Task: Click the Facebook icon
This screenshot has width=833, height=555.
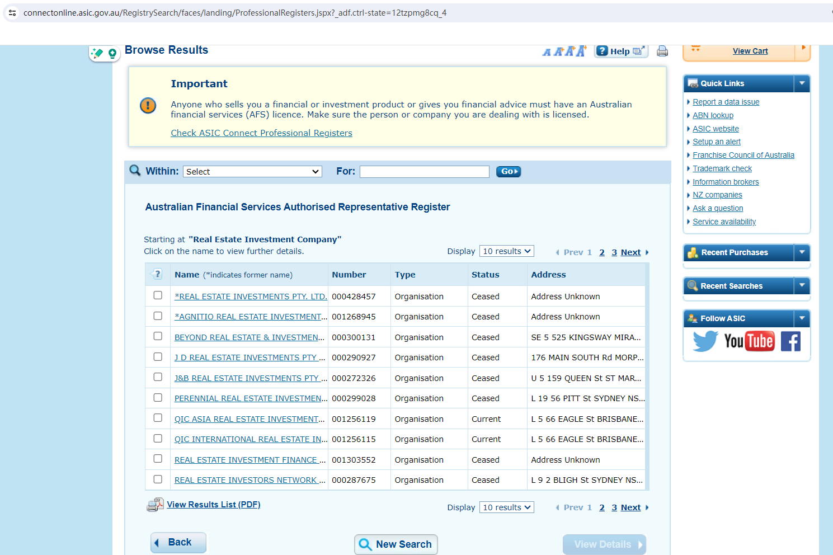Action: 790,341
